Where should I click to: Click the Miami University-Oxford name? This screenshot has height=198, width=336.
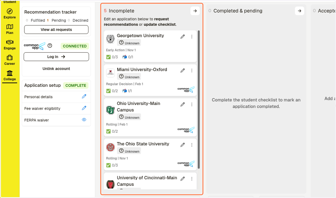[142, 70]
